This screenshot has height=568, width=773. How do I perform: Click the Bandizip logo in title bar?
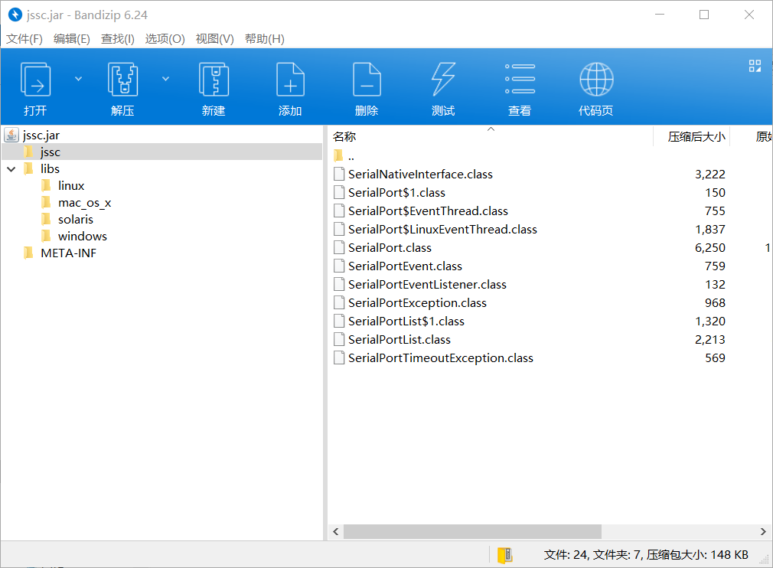tap(15, 15)
